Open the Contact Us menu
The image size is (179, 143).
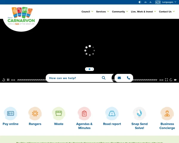coord(165,12)
